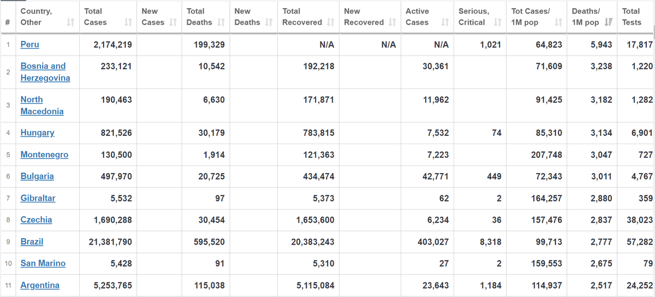This screenshot has height=297, width=655.
Task: Select Brazil total cases 21,381,790
Action: [x=110, y=242]
